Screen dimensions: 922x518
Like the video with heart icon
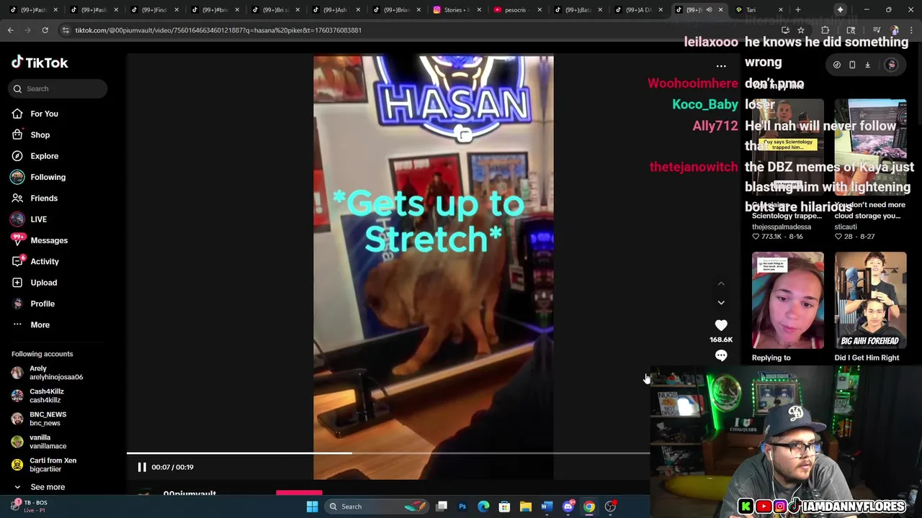point(721,326)
